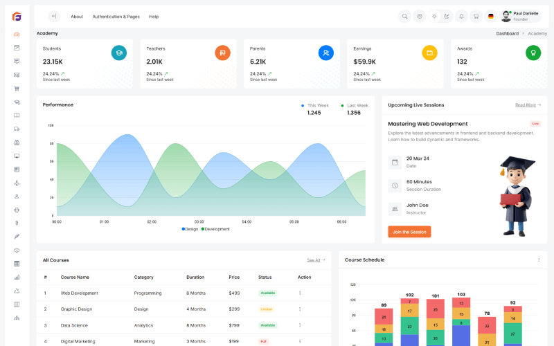Image resolution: width=554 pixels, height=346 pixels.
Task: Click See All link for All Courses
Action: (316, 260)
